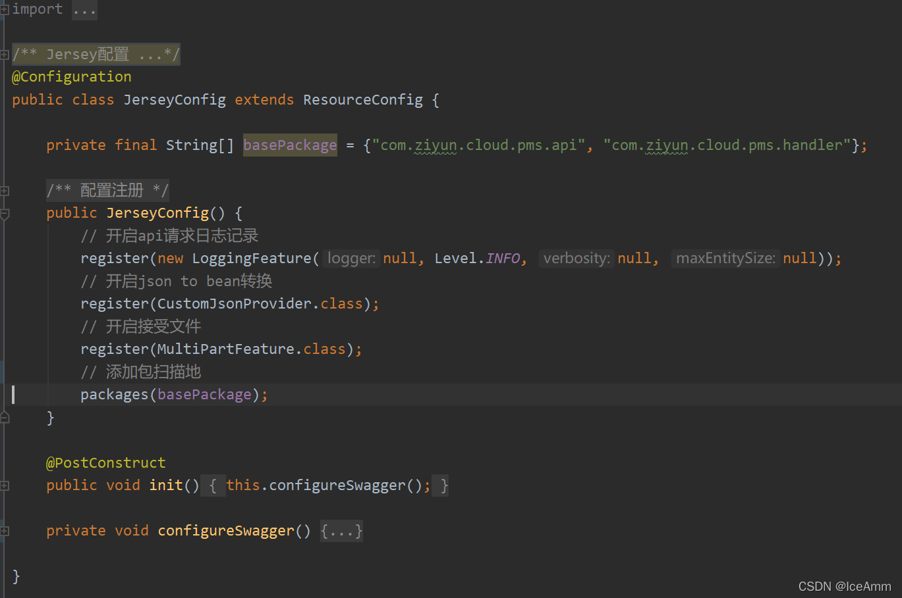Click the extends keyword

264,100
